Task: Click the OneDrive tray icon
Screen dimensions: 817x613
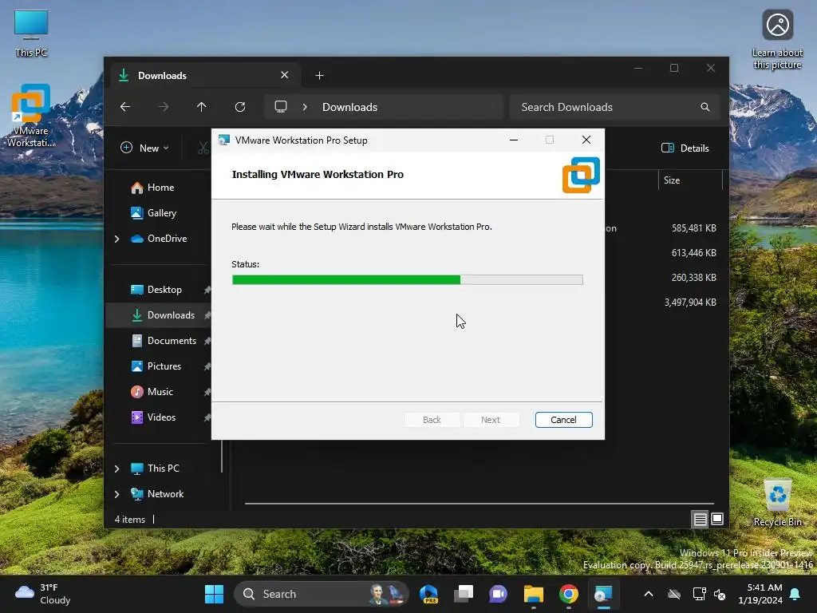Action: [x=674, y=594]
